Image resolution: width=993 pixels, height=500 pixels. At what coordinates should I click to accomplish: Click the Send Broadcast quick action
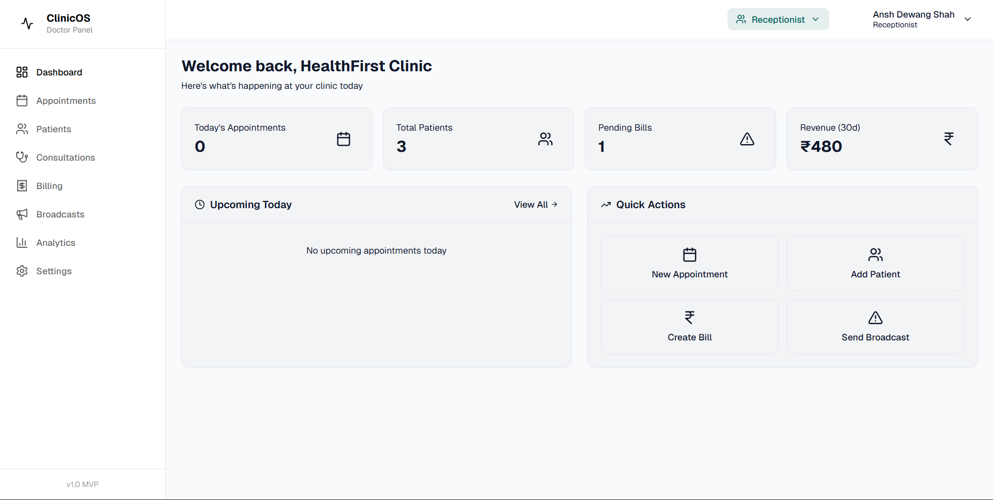point(875,327)
